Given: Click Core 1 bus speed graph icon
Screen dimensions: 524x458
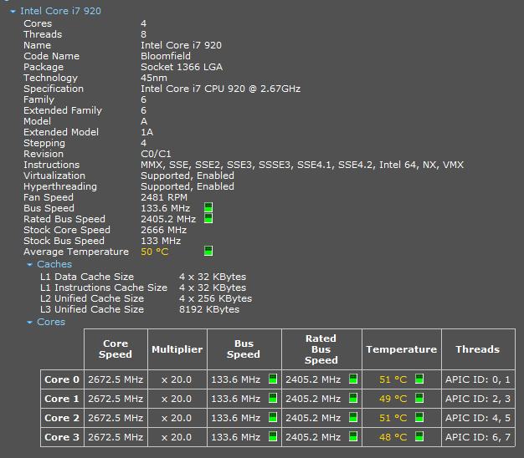Looking at the screenshot, I should 273,399.
